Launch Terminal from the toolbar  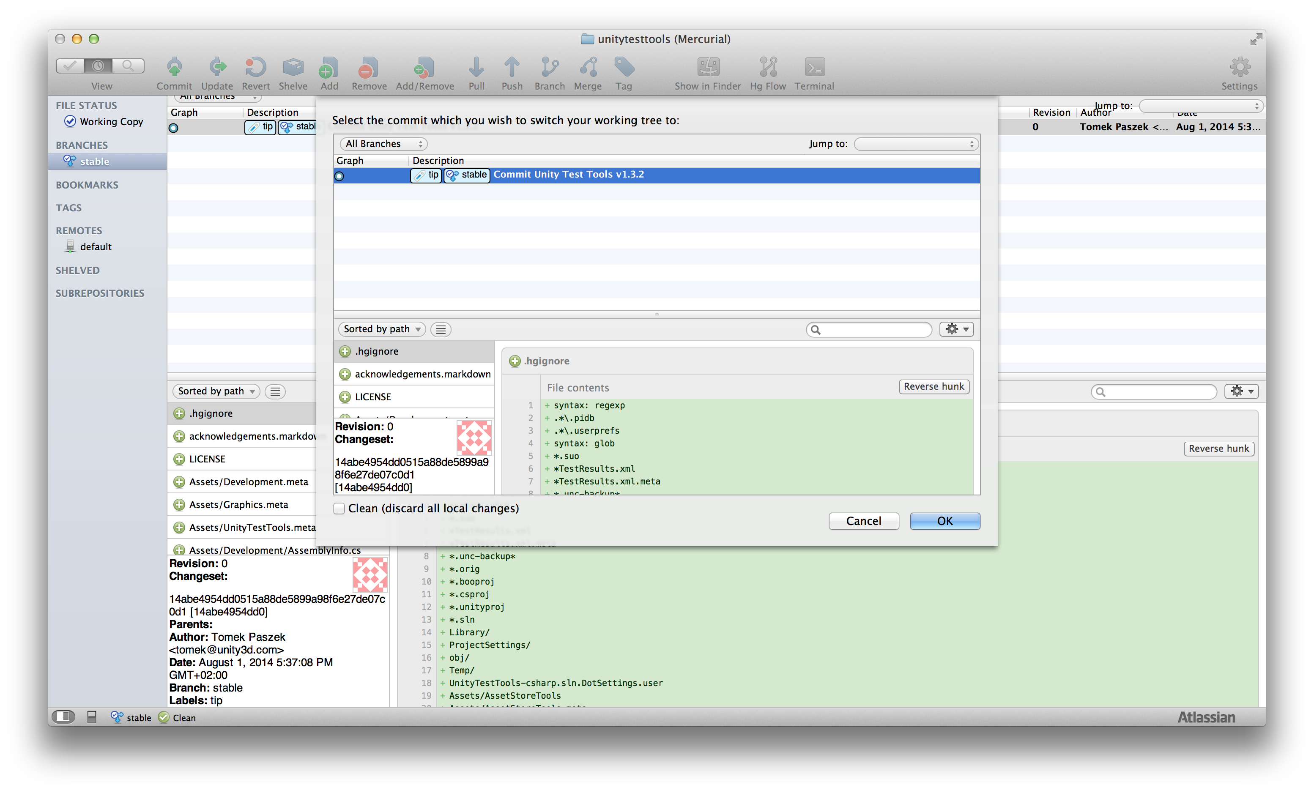pos(814,68)
